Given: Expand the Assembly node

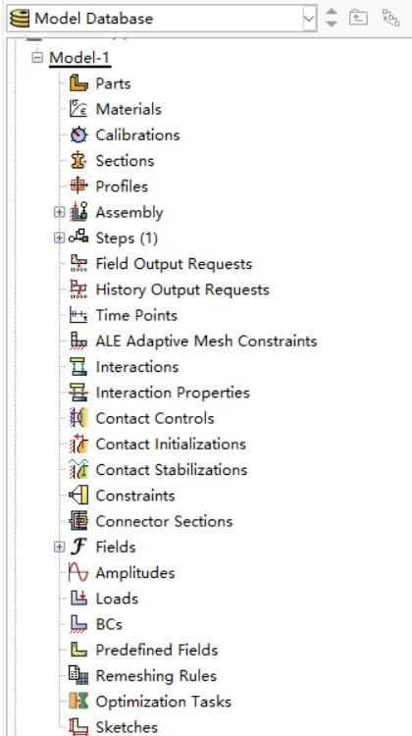Looking at the screenshot, I should [x=59, y=212].
